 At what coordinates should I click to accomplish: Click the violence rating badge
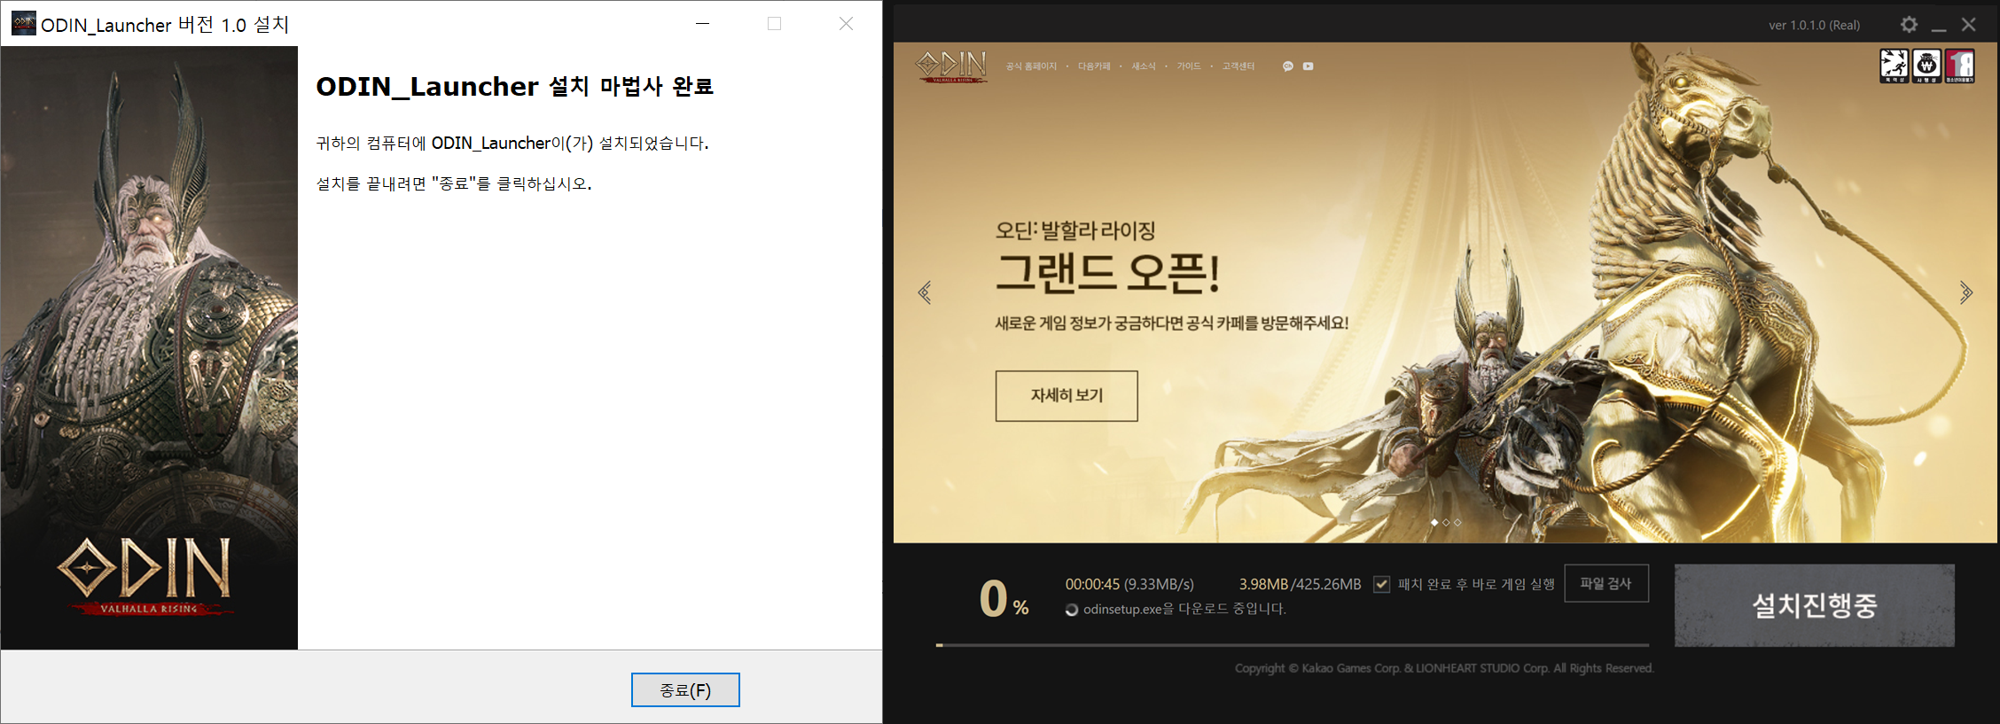1895,66
